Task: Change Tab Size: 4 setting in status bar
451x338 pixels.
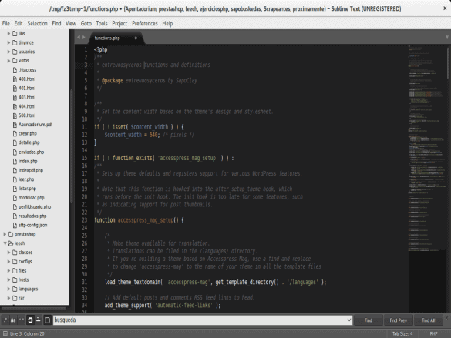Action: coord(402,333)
